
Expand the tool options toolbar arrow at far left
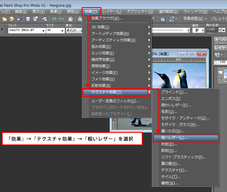coord(2,29)
